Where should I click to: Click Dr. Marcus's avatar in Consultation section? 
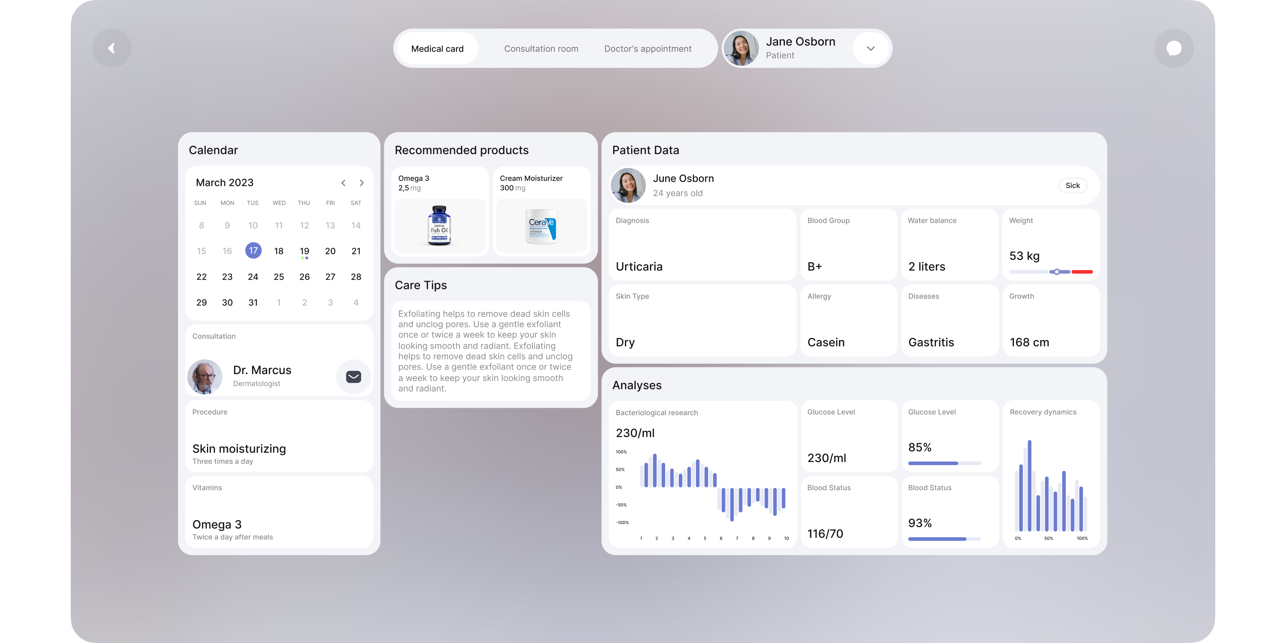205,376
